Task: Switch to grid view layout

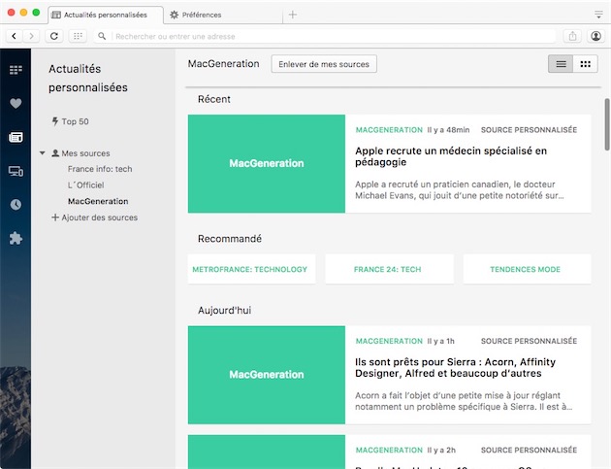Action: tap(585, 64)
